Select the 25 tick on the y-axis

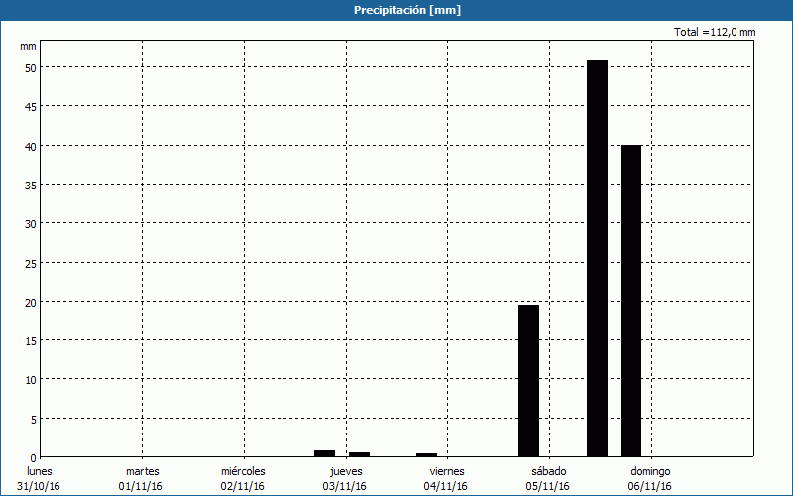[x=30, y=263]
